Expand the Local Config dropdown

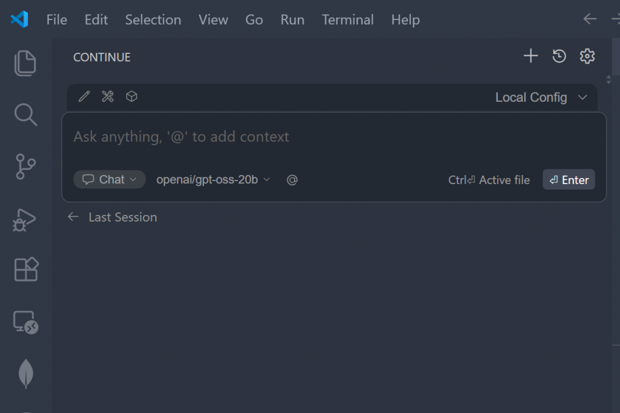pos(541,97)
